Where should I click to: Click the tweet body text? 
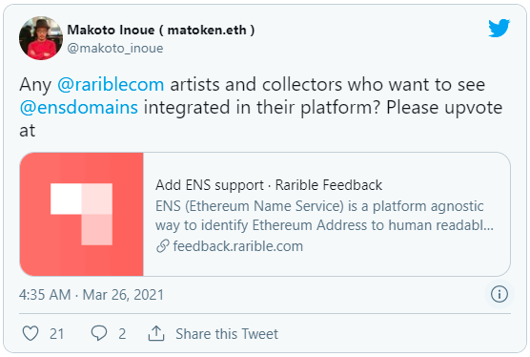click(x=261, y=107)
